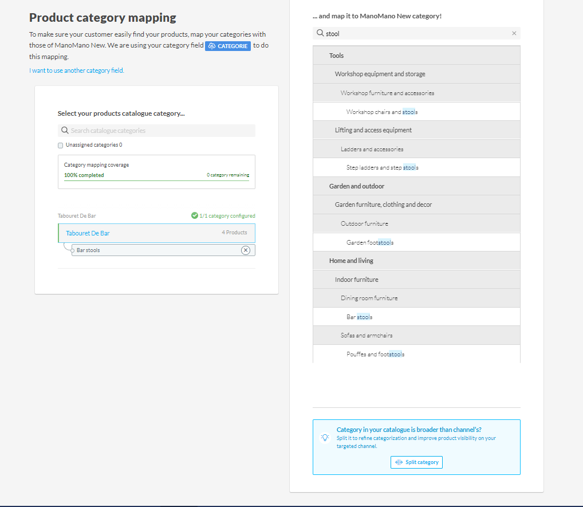Click the lightbulb tip icon
Image resolution: width=583 pixels, height=507 pixels.
tap(325, 438)
